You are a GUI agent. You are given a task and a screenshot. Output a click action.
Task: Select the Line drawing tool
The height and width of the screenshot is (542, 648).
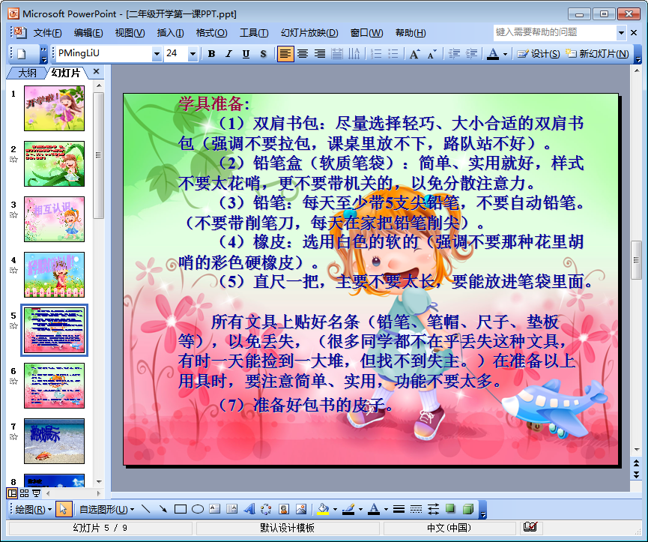(x=145, y=509)
